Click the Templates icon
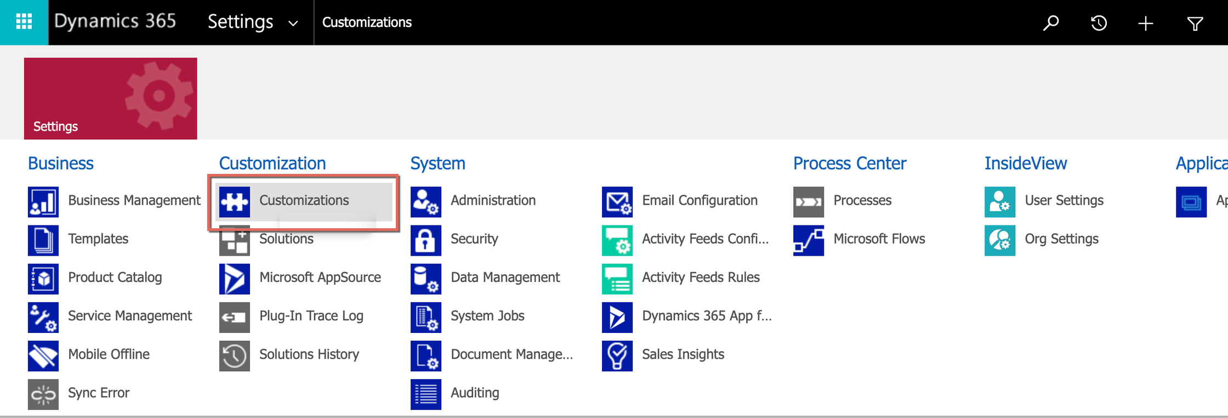Viewport: 1228px width, 418px height. click(x=43, y=240)
